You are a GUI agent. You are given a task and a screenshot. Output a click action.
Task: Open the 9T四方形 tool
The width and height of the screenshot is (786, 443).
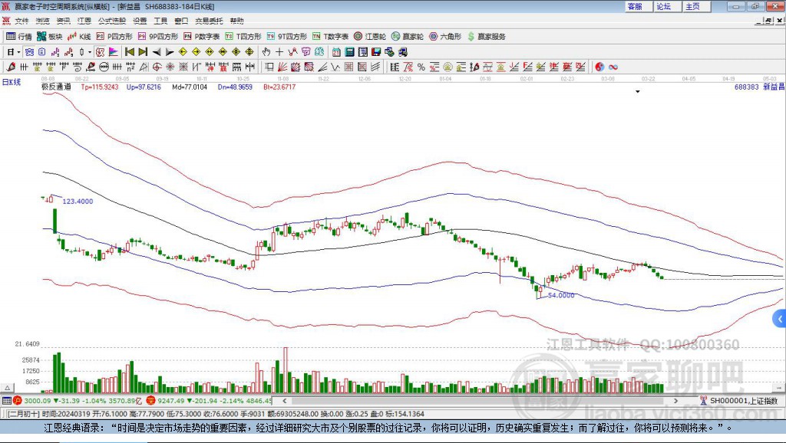(x=287, y=37)
